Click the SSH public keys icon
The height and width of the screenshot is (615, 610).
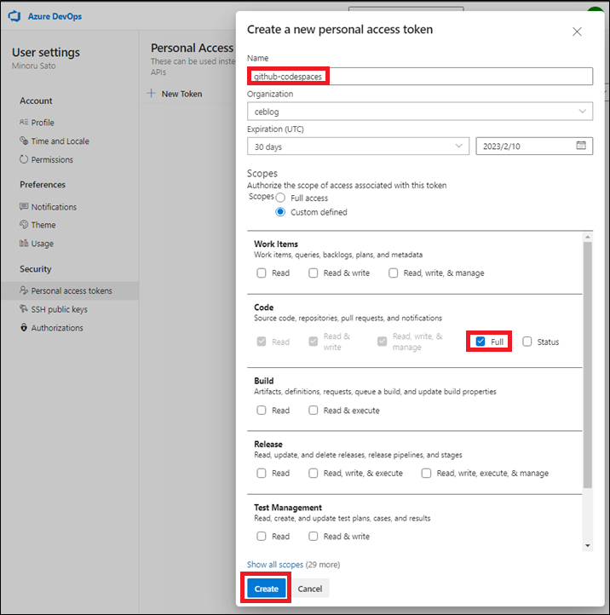tap(24, 308)
